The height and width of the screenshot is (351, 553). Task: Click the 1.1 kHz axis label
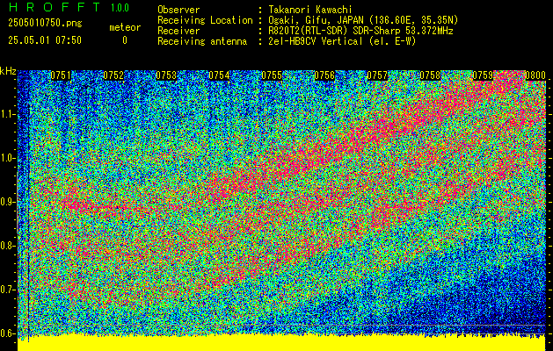(x=6, y=114)
